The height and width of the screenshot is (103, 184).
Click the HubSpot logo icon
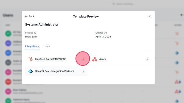click(x=31, y=59)
